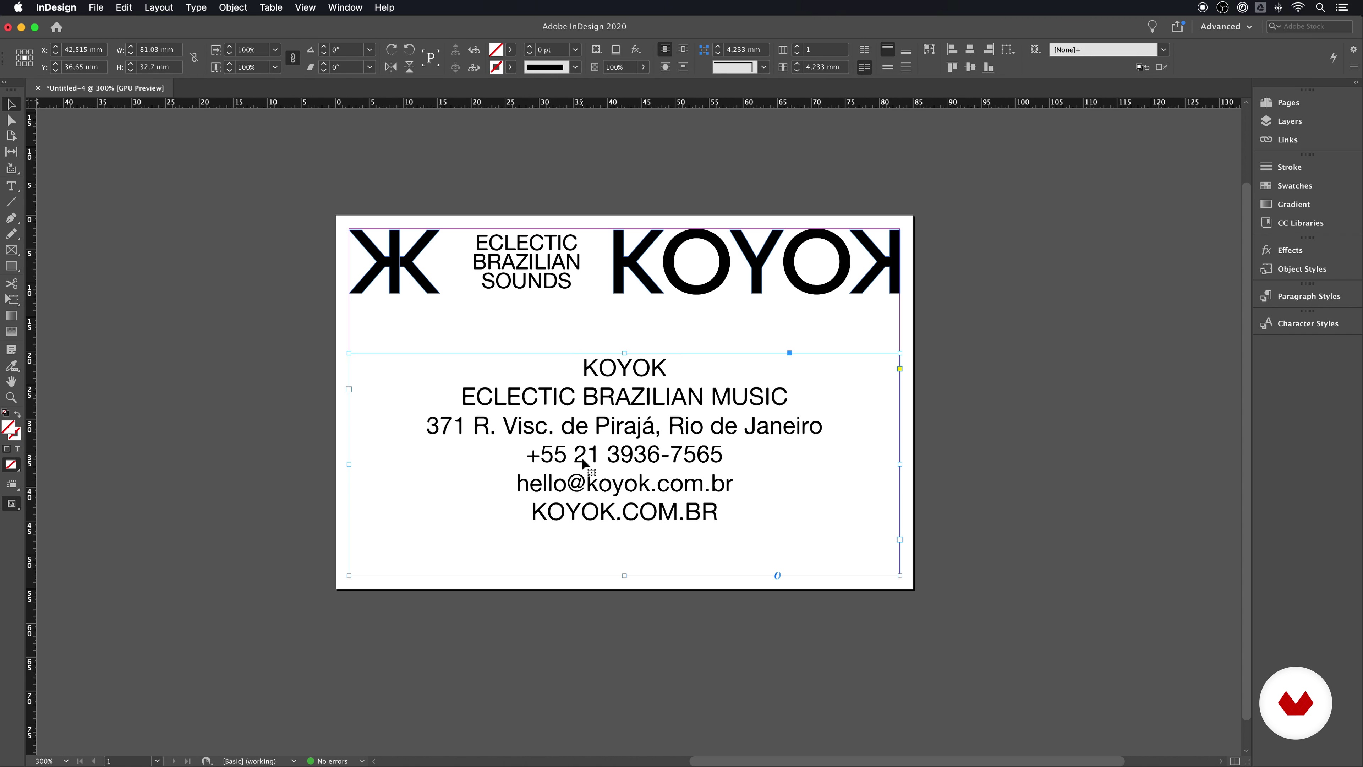
Task: Select the Line tool
Action: coord(11,202)
